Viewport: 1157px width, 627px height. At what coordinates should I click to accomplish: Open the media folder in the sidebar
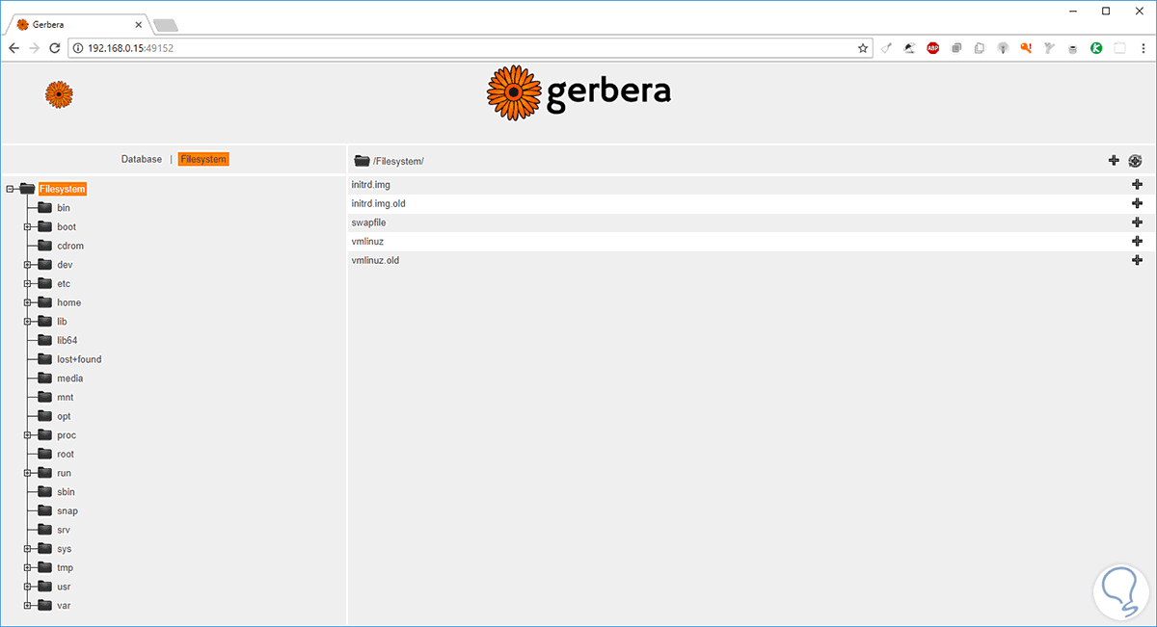coord(67,378)
